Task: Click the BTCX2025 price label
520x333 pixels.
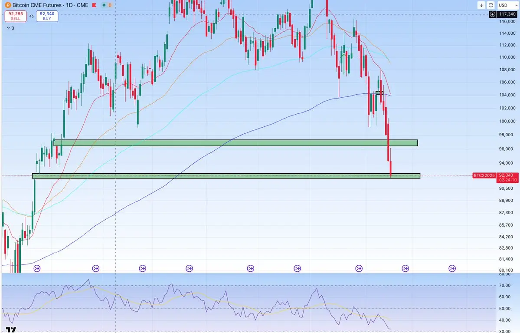Action: pos(484,175)
